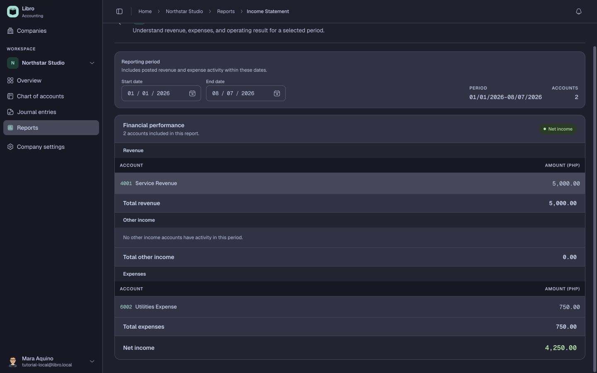This screenshot has width=597, height=373.
Task: Click the Service Revenue 5,000.00 amount
Action: point(566,184)
